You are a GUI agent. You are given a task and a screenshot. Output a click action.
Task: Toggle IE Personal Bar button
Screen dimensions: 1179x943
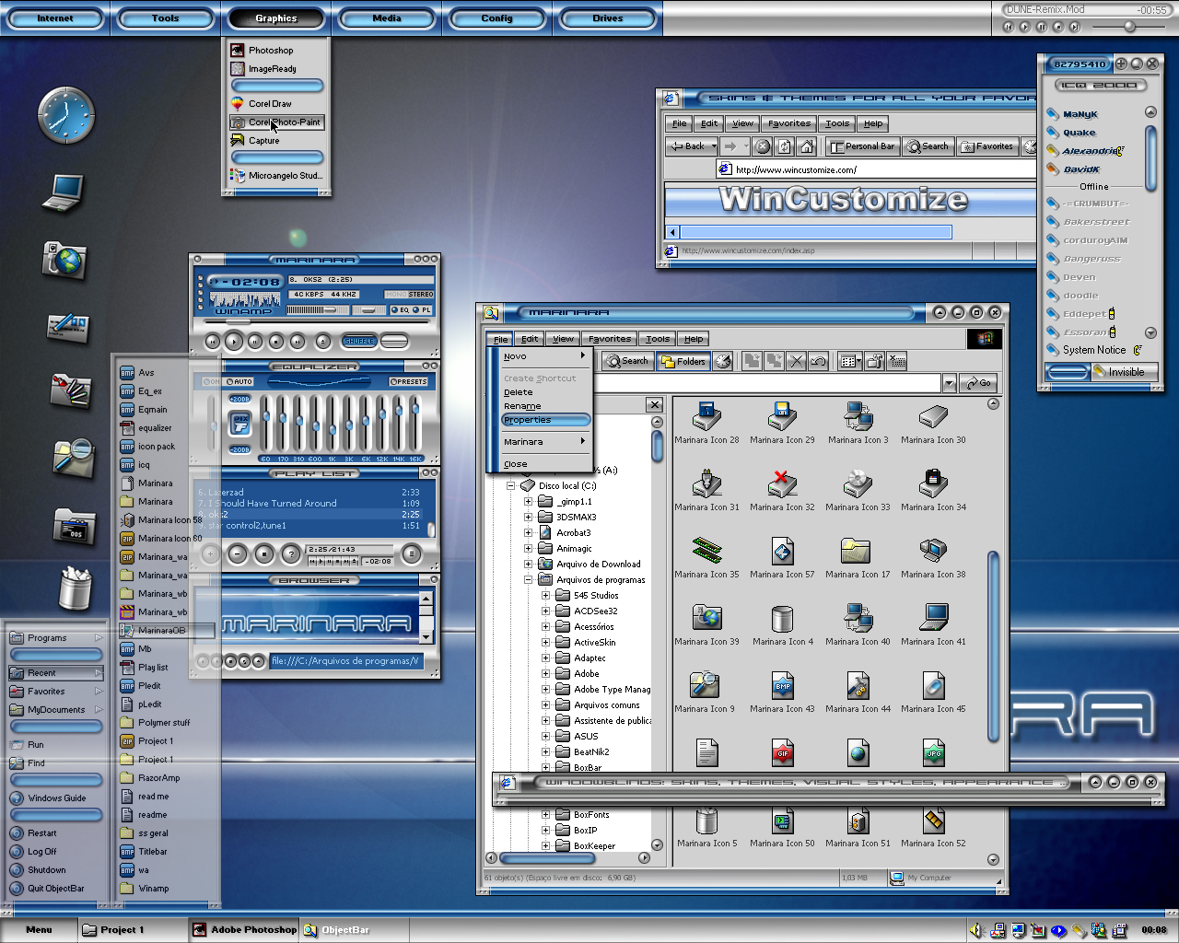point(862,146)
